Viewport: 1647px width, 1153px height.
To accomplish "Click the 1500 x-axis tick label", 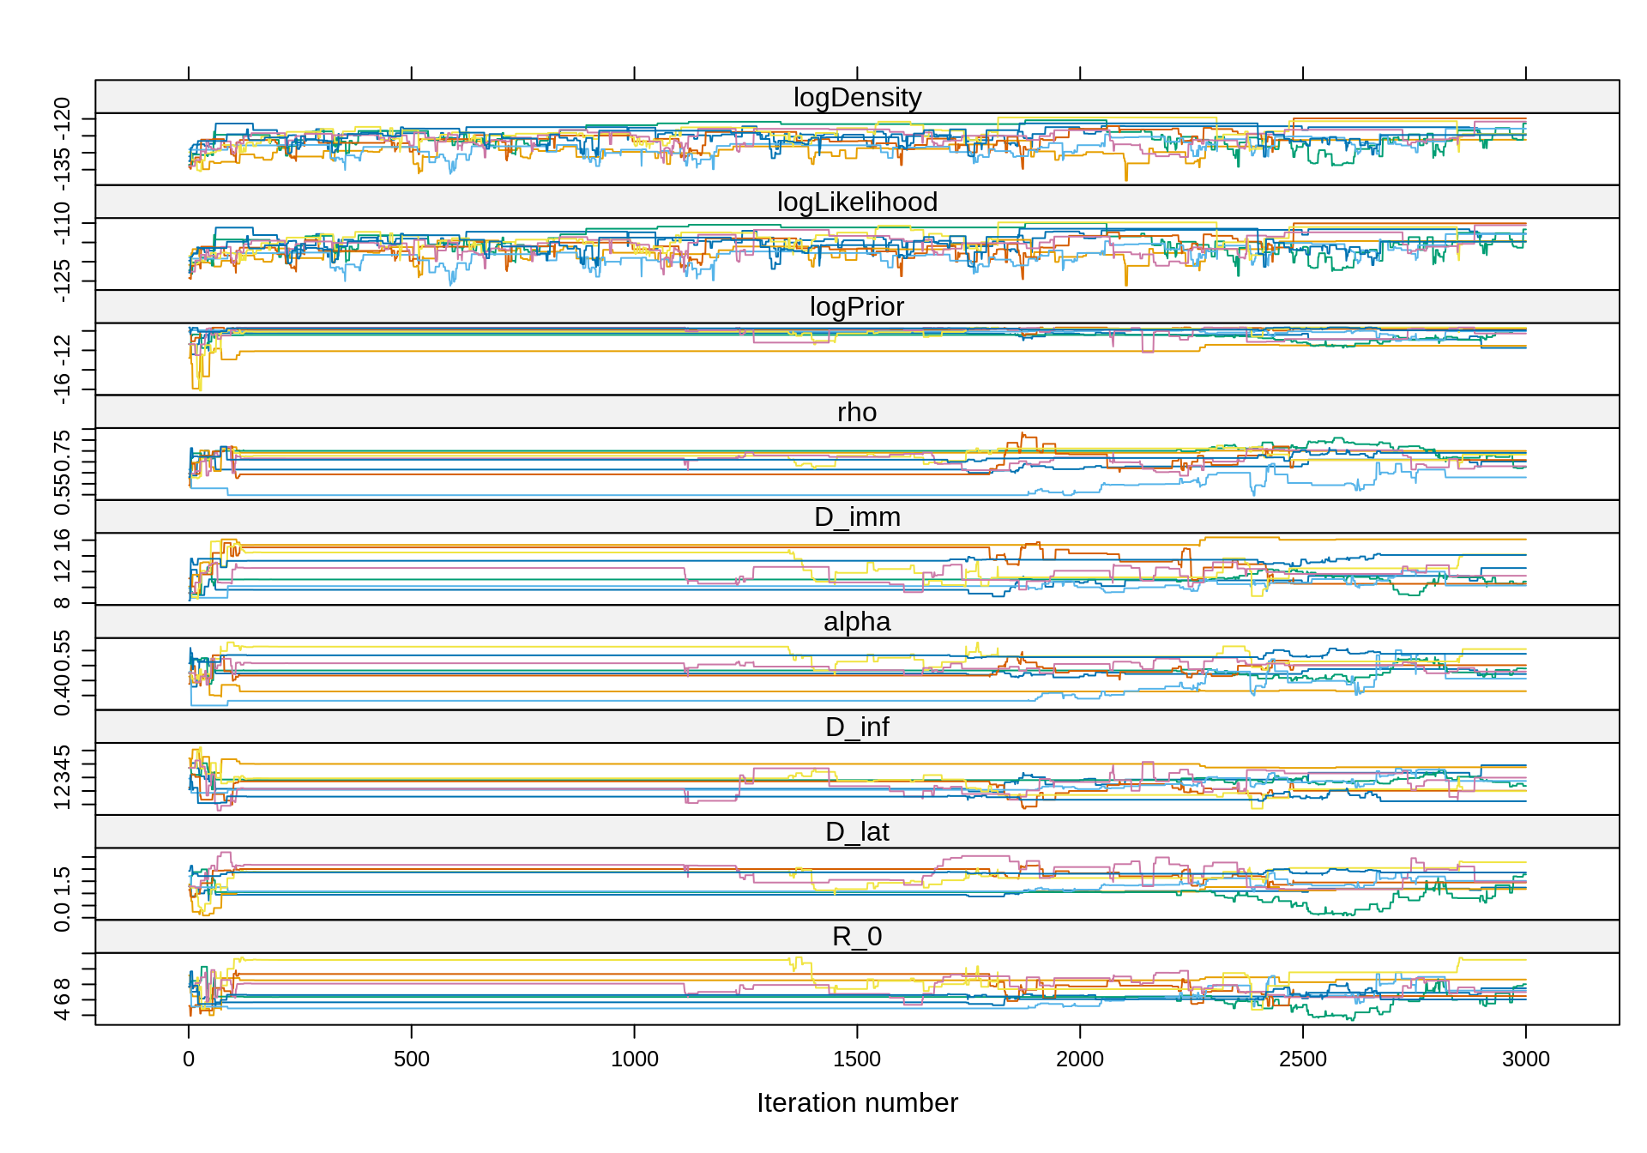I will pos(857,1059).
